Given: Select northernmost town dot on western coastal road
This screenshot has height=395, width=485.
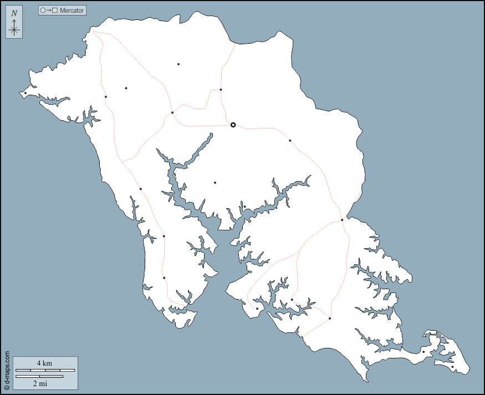Looking at the screenshot, I should (106, 97).
